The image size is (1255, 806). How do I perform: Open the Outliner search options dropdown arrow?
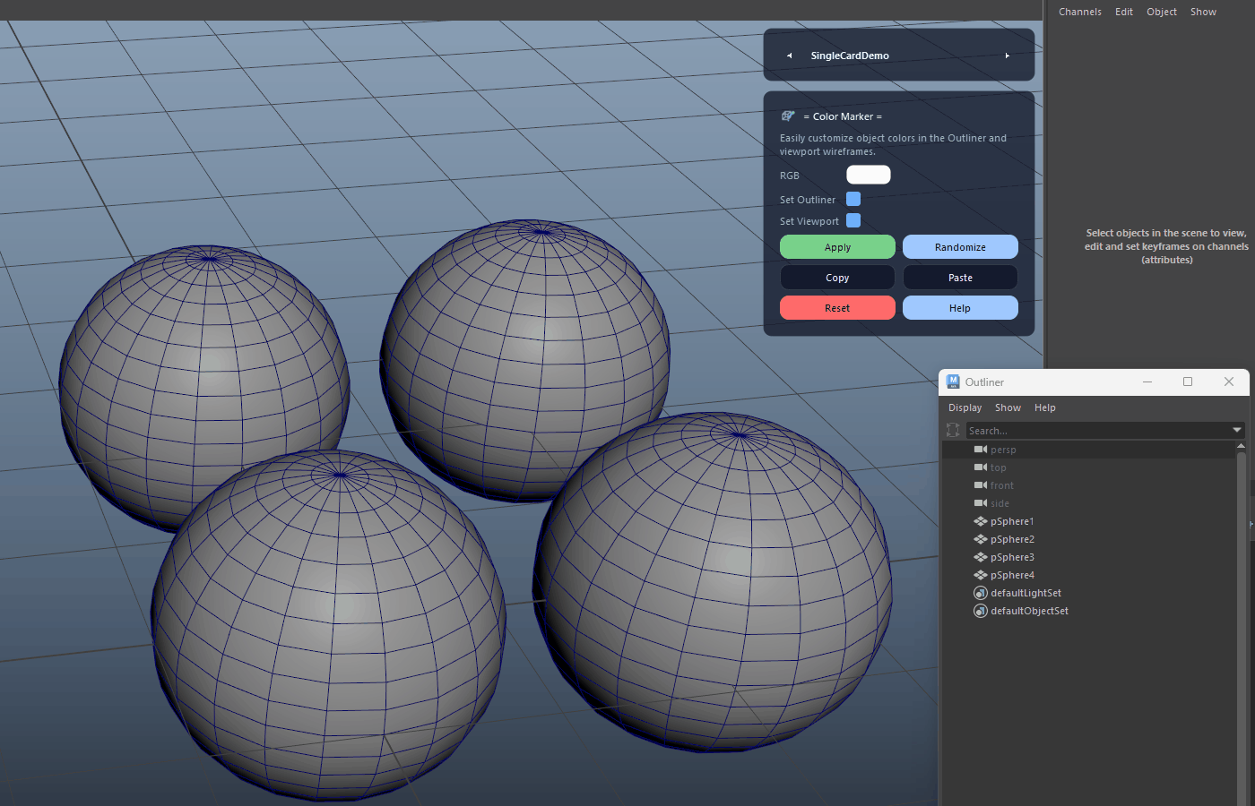(1238, 431)
